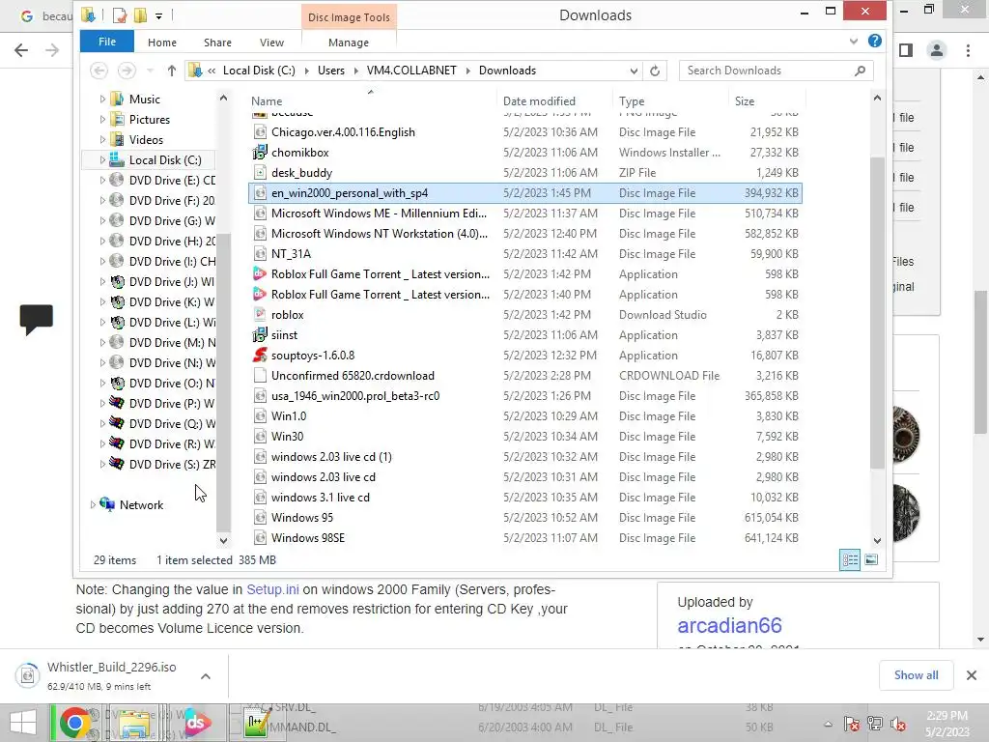Select the souptoys-1.6.0.8 application icon

coord(260,356)
